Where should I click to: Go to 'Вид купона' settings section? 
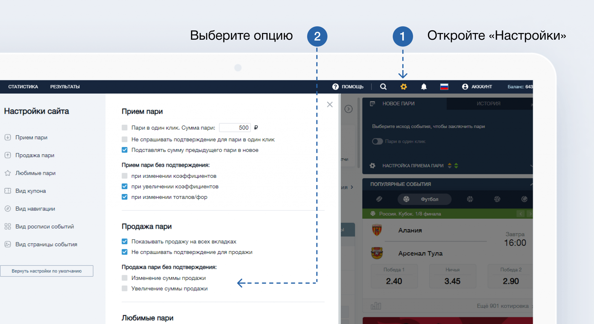(30, 191)
